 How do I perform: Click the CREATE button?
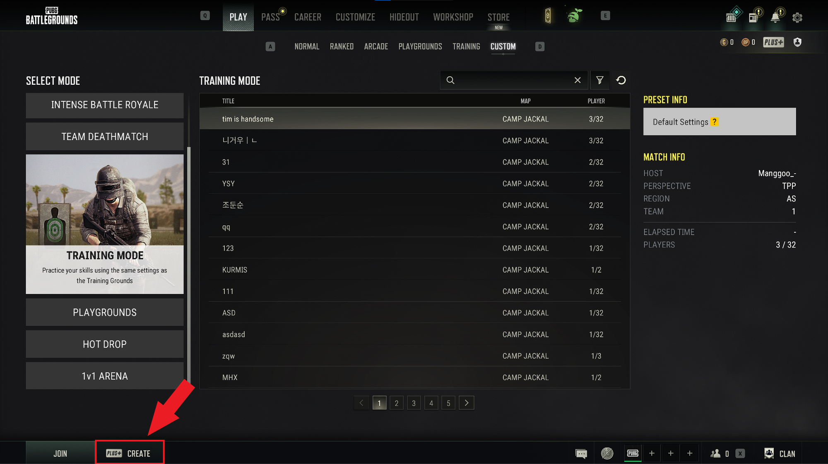coord(130,453)
